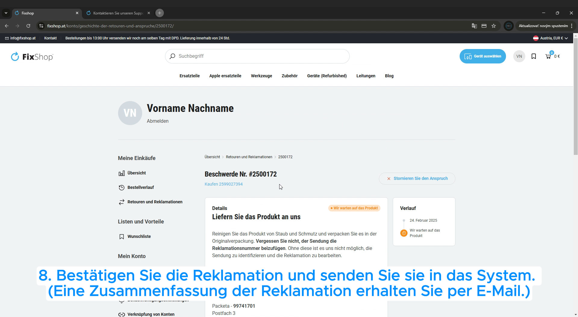Image resolution: width=578 pixels, height=317 pixels.
Task: Click the site information icon beside URL
Action: click(x=42, y=26)
